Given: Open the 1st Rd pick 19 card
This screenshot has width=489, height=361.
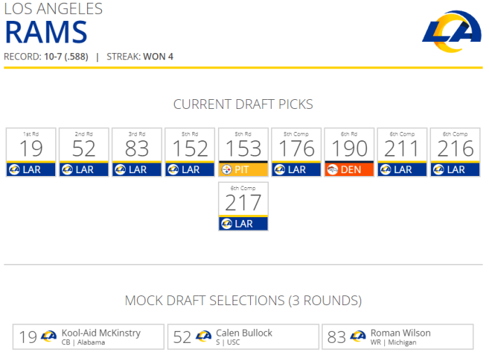Looking at the screenshot, I should tap(31, 148).
